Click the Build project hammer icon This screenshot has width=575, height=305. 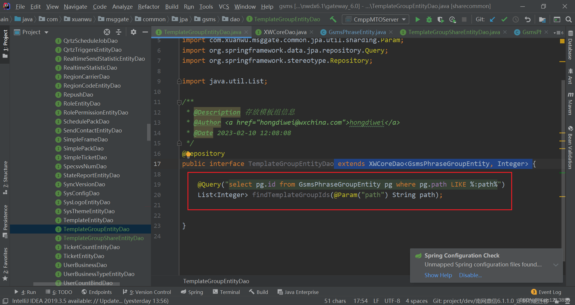[333, 19]
